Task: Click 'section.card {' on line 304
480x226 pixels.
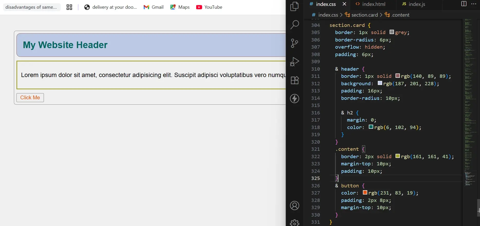Action: click(350, 25)
